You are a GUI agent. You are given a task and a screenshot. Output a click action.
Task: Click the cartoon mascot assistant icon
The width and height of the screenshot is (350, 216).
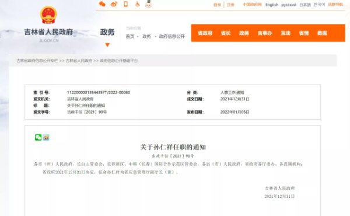point(148,4)
